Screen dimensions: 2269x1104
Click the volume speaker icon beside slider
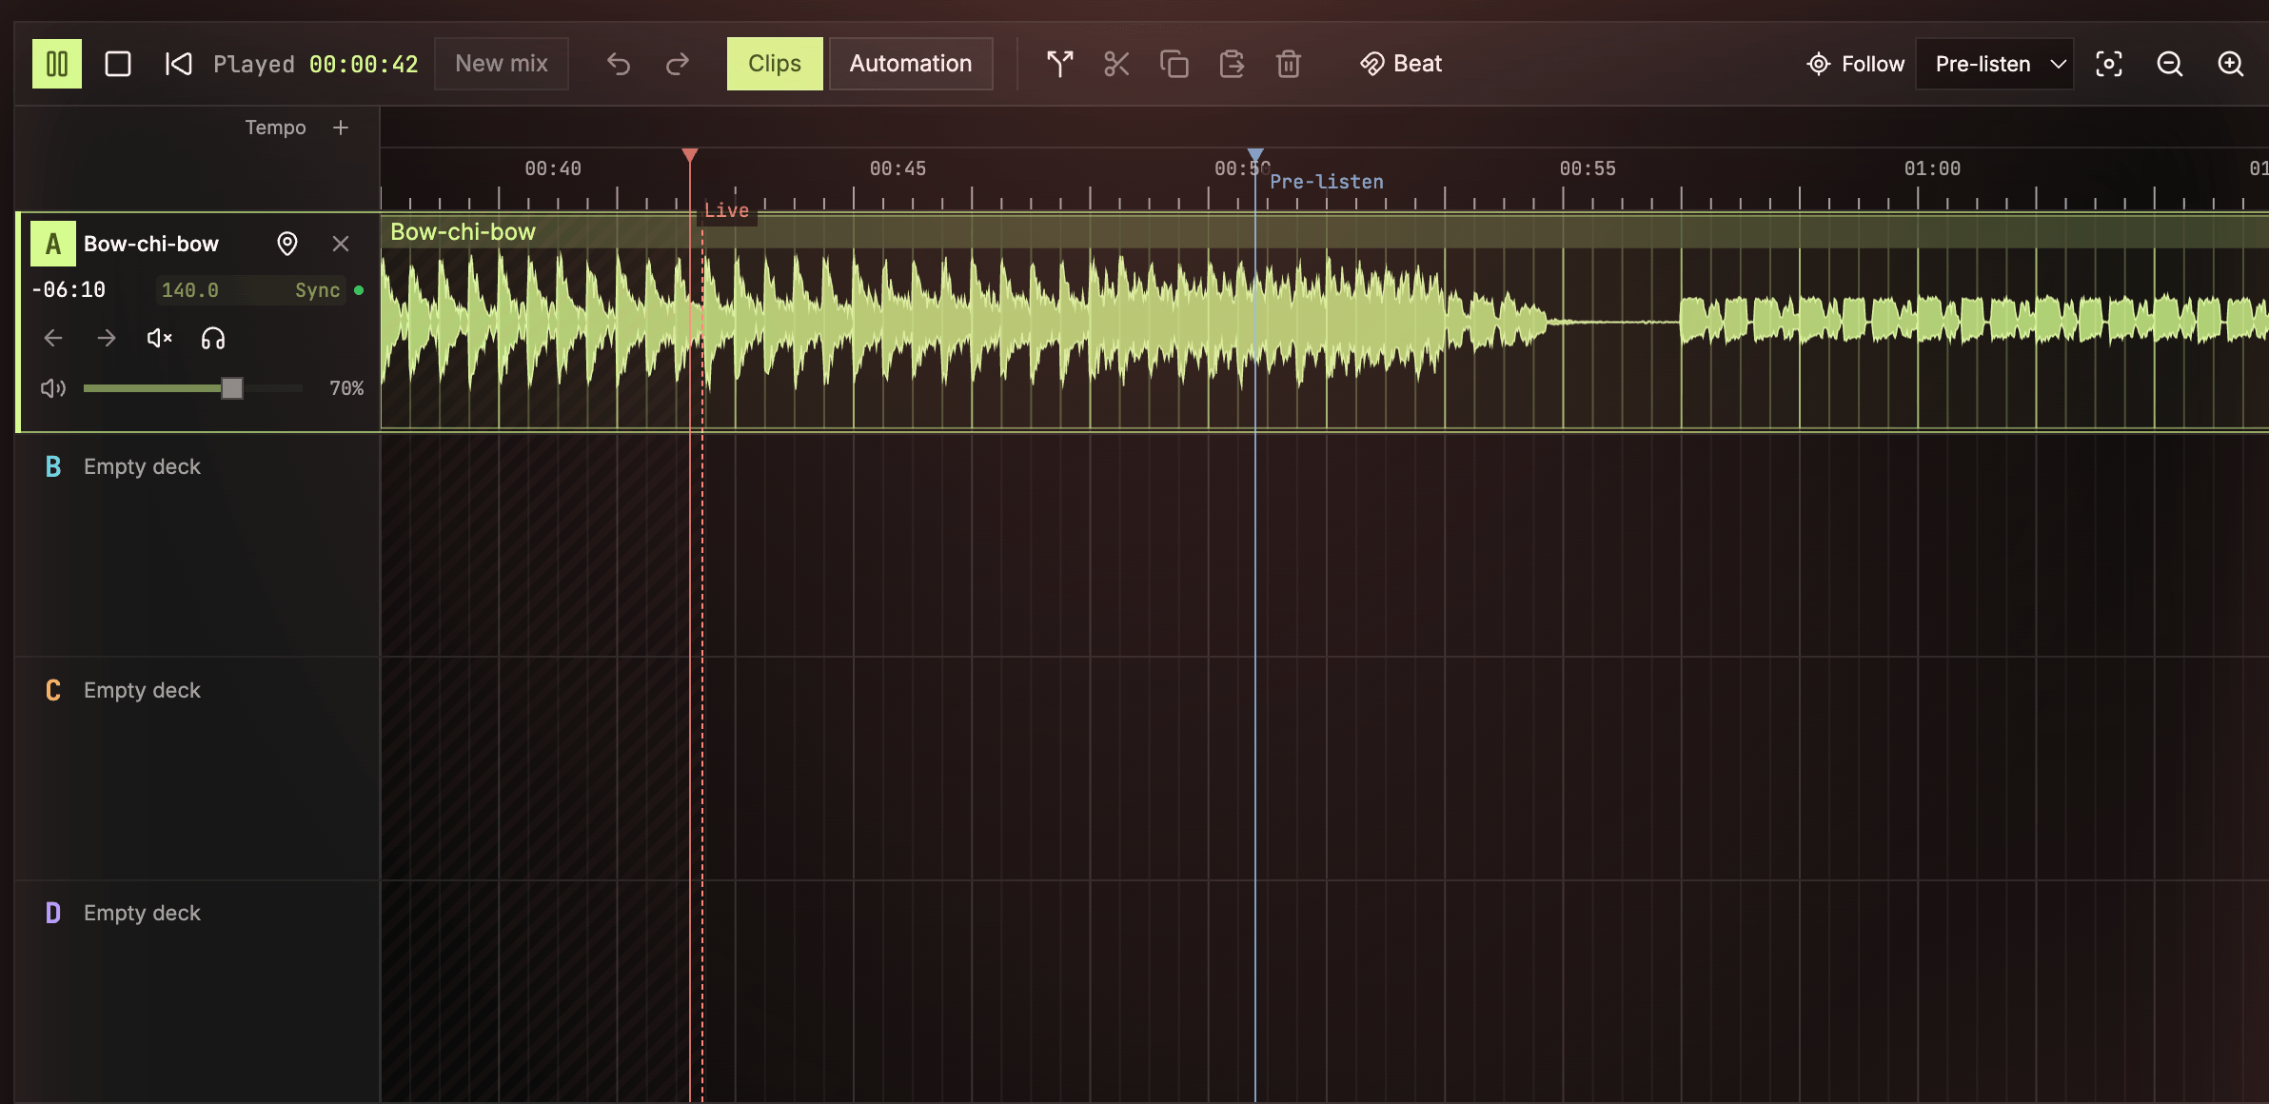53,388
